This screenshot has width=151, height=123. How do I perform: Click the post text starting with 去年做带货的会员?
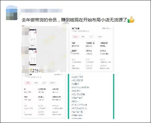pyautogui.click(x=74, y=20)
